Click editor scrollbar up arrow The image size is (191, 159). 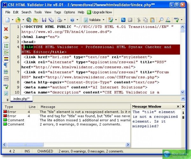(x=182, y=27)
